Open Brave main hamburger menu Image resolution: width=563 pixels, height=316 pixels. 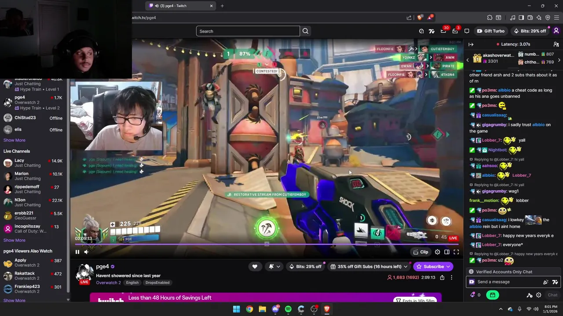tap(556, 18)
